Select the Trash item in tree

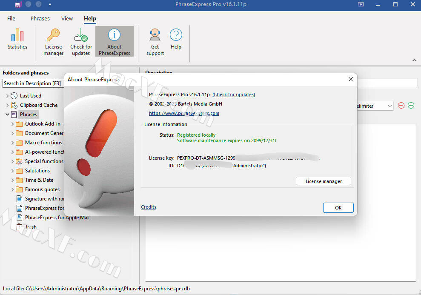31,227
